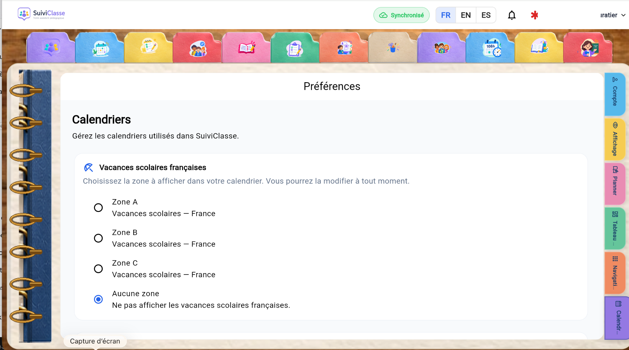Click the text 'Ne pas afficher les vacances scolaires françaises.'
629x350 pixels.
(201, 305)
